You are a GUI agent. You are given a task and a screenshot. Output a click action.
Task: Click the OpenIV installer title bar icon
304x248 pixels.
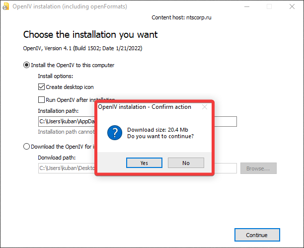coord(5,6)
